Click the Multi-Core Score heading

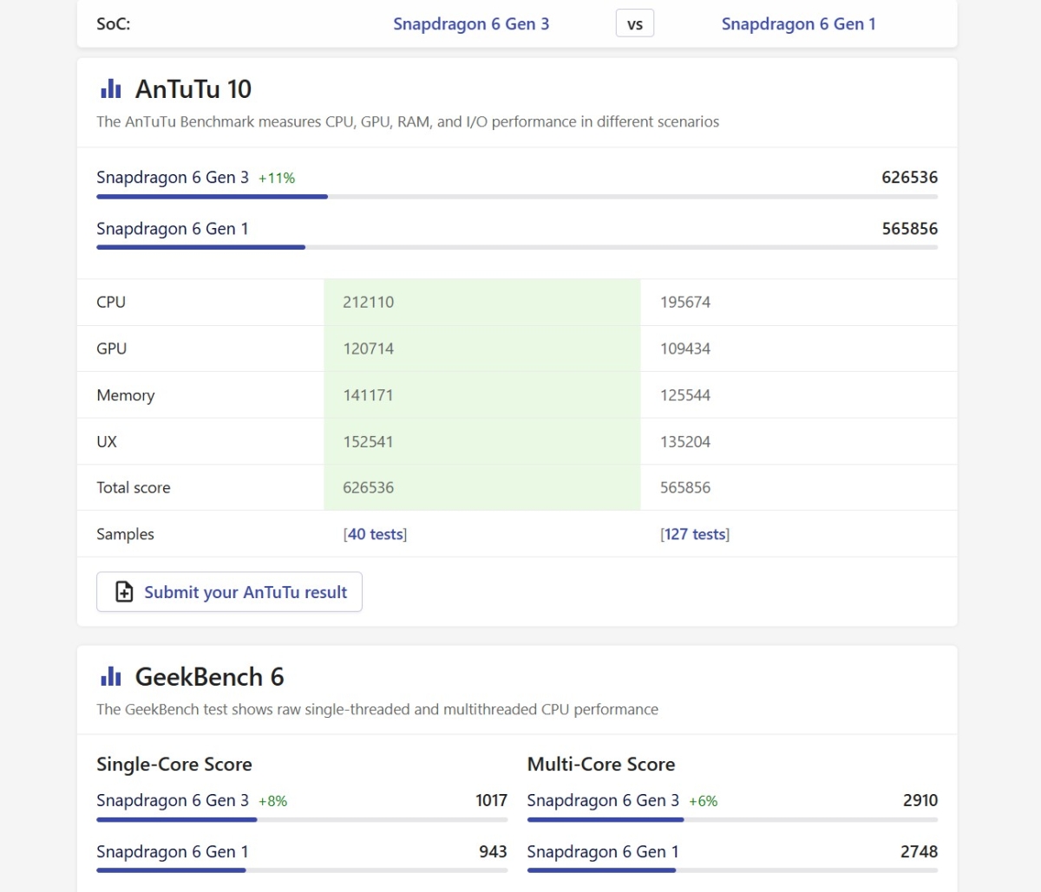pos(601,765)
